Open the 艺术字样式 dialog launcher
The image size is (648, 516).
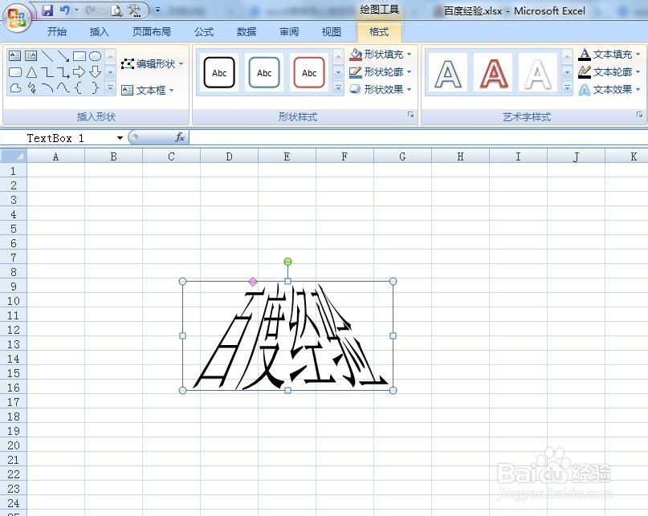[x=639, y=116]
